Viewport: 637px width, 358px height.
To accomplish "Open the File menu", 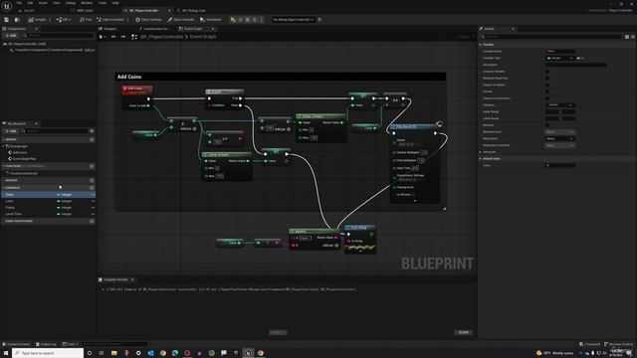I will pos(19,3).
